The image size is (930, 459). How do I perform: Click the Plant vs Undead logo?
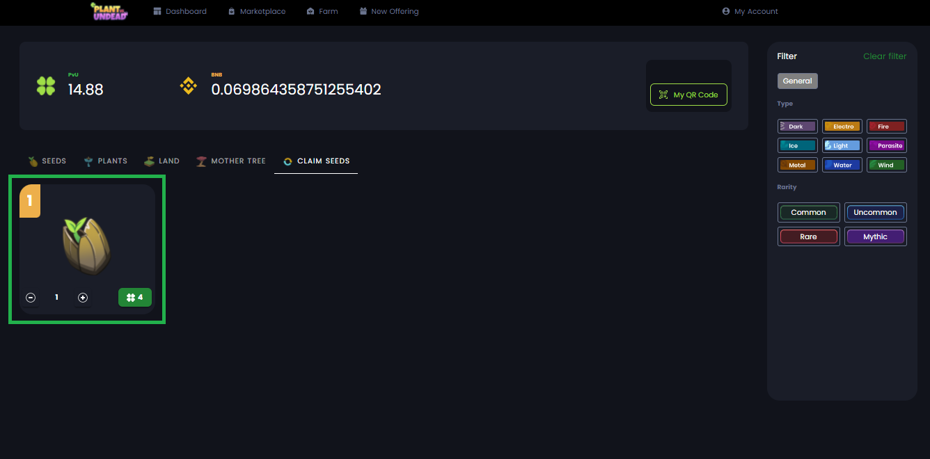click(x=109, y=11)
